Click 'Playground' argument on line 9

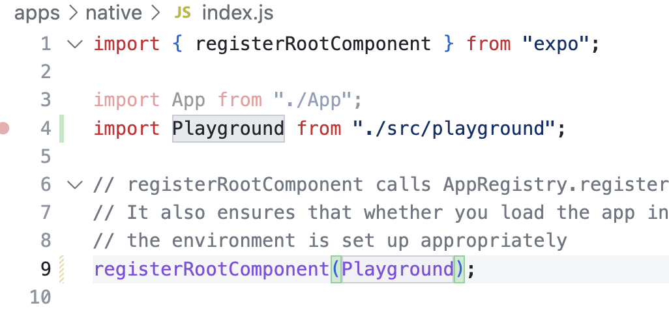[x=398, y=269]
